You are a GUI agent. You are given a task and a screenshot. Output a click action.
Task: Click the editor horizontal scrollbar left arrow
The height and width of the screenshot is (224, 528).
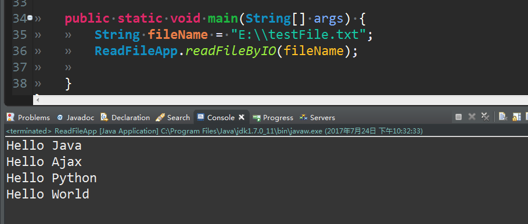click(x=37, y=100)
